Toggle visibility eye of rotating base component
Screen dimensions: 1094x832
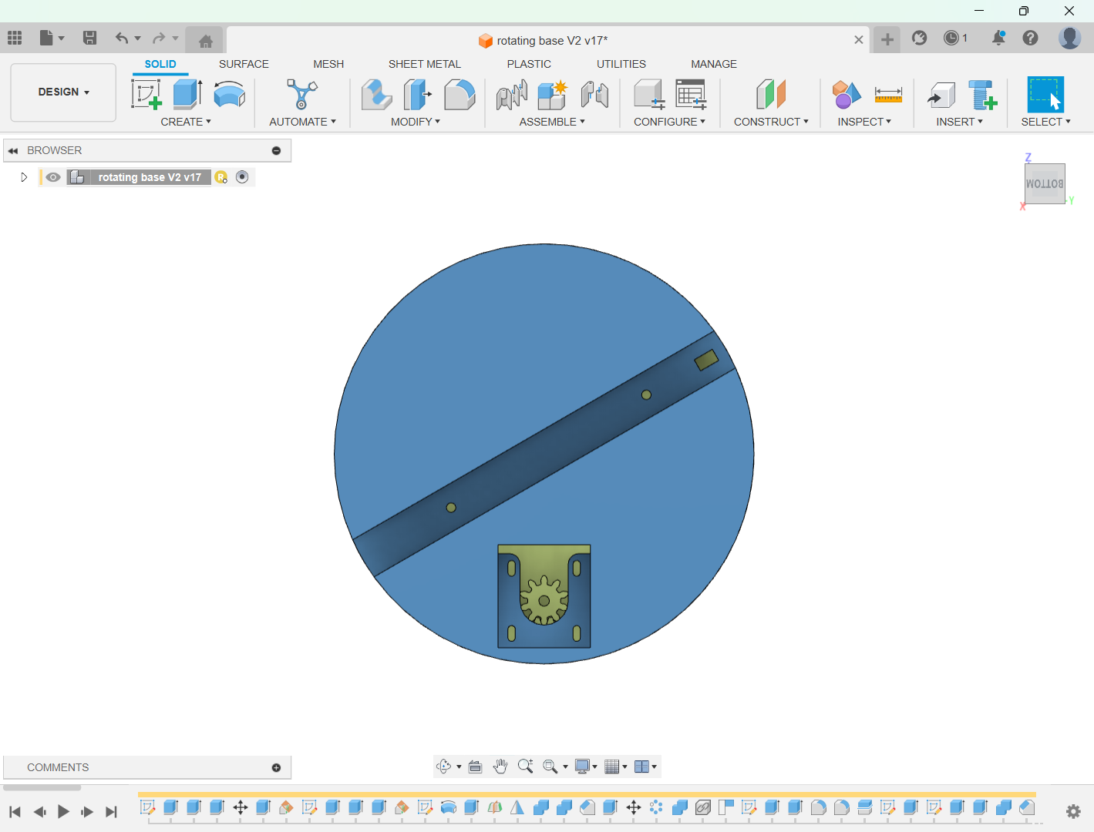pyautogui.click(x=52, y=177)
